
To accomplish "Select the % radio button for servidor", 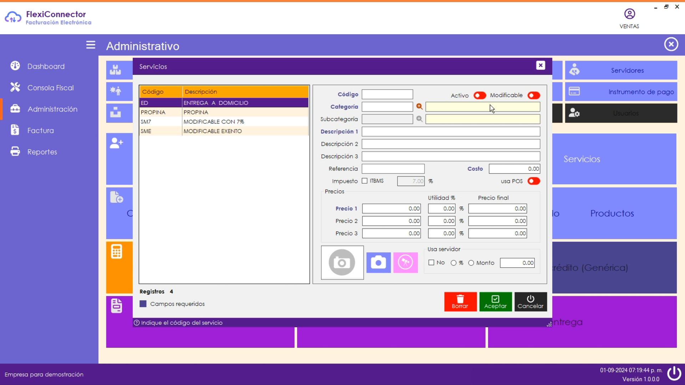I will [x=453, y=263].
